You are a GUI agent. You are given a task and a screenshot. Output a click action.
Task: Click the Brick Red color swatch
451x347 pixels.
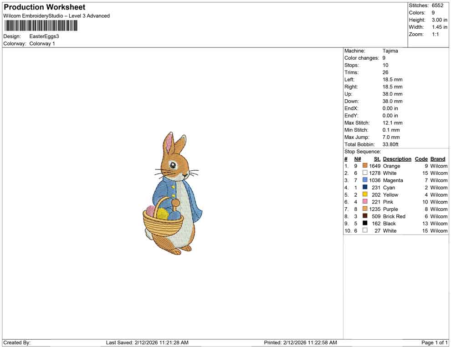tap(365, 216)
